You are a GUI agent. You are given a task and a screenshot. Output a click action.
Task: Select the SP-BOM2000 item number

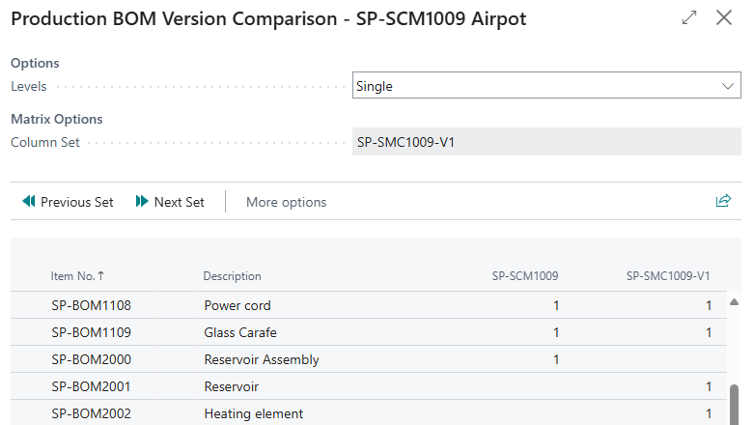point(91,359)
